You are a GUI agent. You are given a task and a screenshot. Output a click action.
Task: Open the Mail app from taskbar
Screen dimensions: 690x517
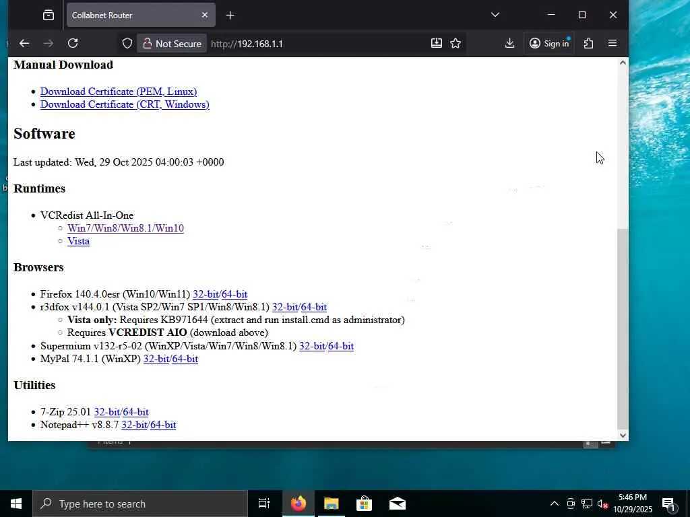click(x=398, y=504)
